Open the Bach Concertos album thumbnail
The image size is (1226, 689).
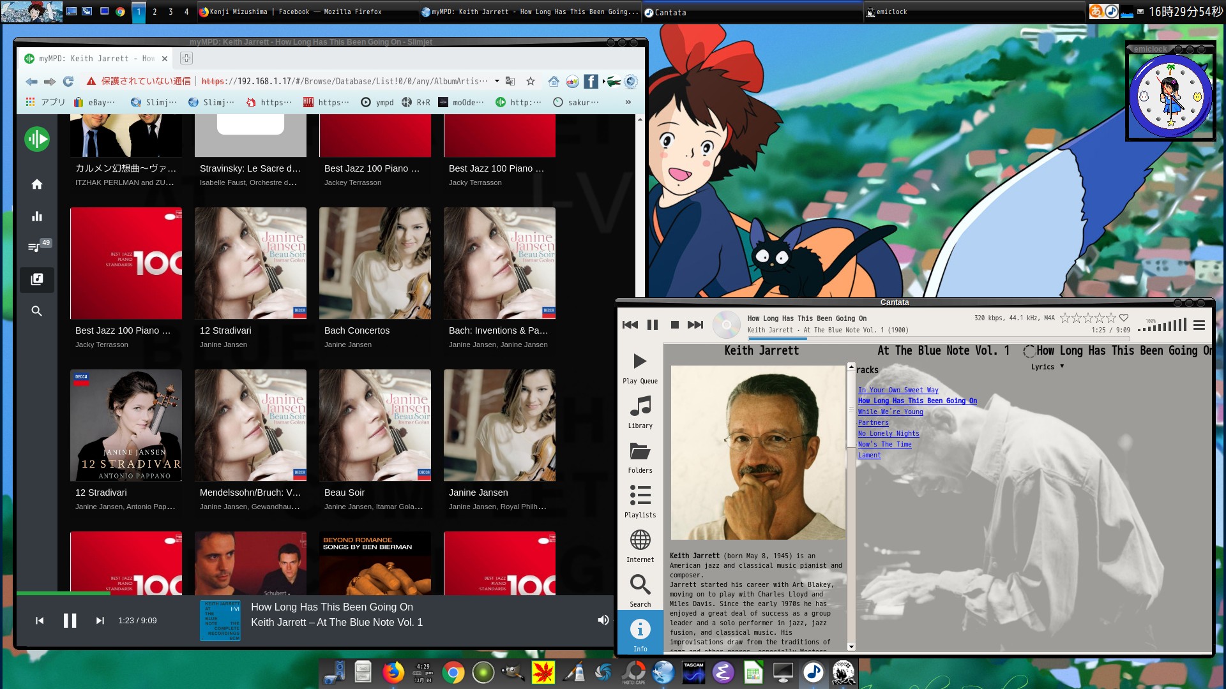click(375, 263)
